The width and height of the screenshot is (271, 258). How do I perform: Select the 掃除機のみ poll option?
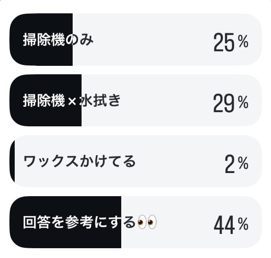135,40
